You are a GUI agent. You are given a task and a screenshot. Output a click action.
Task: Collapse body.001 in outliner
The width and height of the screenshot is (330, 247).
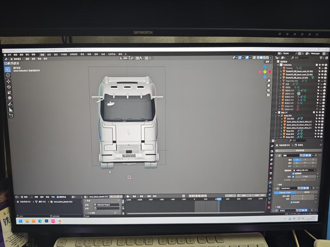point(279,115)
